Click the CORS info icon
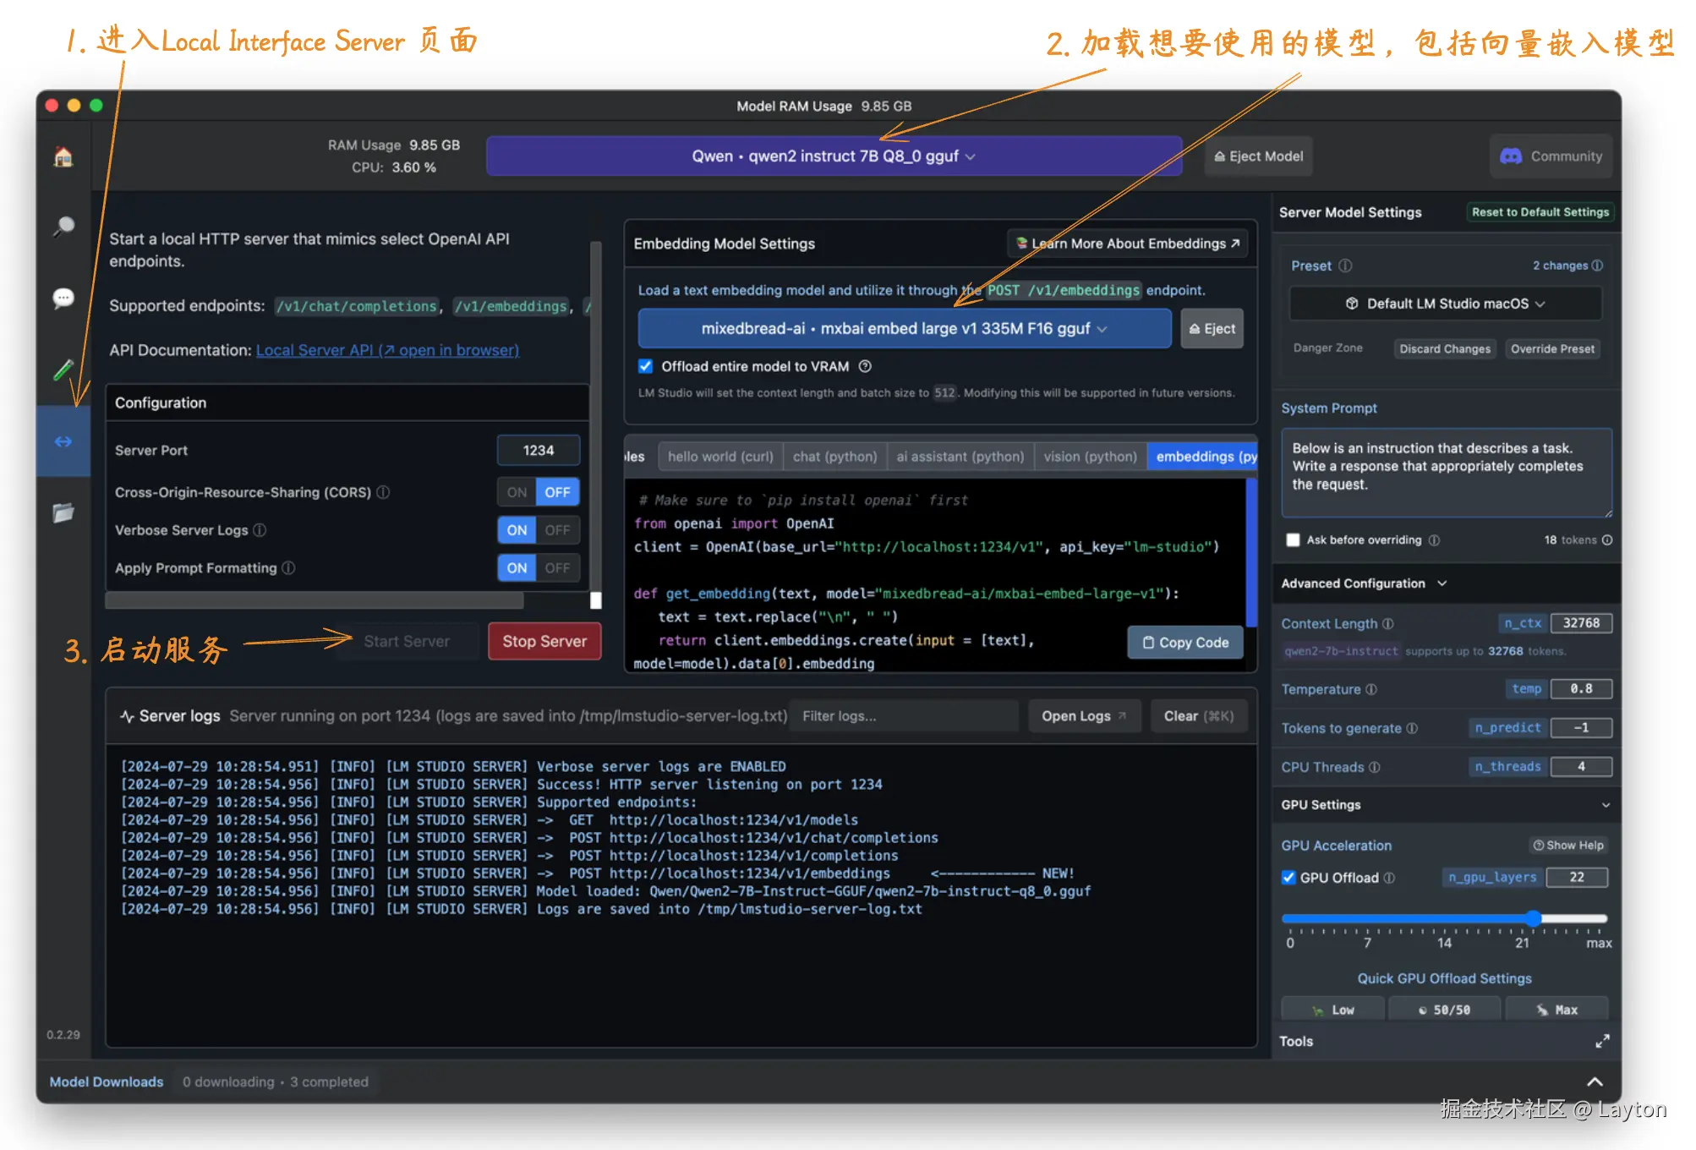The width and height of the screenshot is (1696, 1150). click(383, 492)
